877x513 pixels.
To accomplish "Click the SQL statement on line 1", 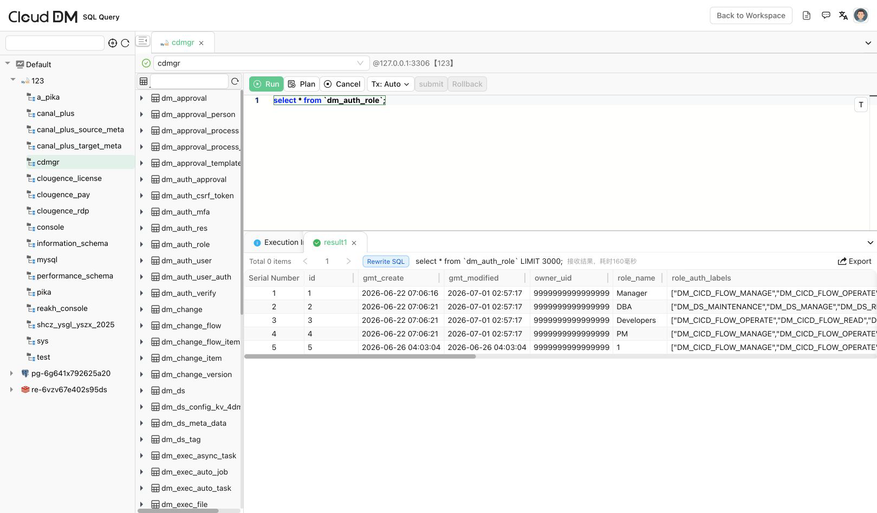I will (329, 100).
